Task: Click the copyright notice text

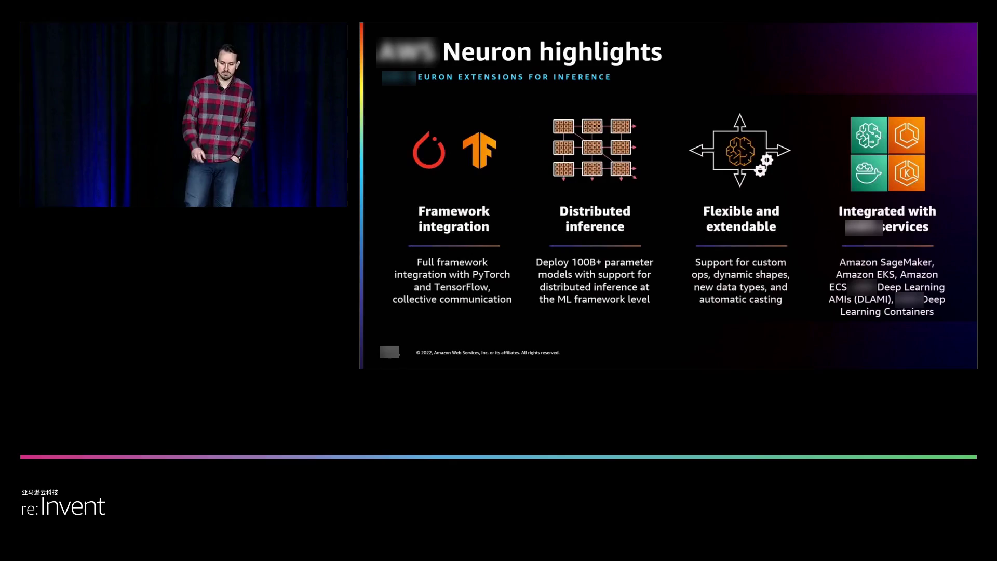Action: tap(488, 353)
